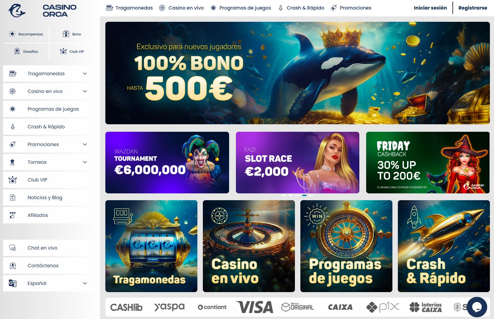Expand the Casino en vivo sidebar chevron
This screenshot has height=319, width=494.
click(x=85, y=91)
